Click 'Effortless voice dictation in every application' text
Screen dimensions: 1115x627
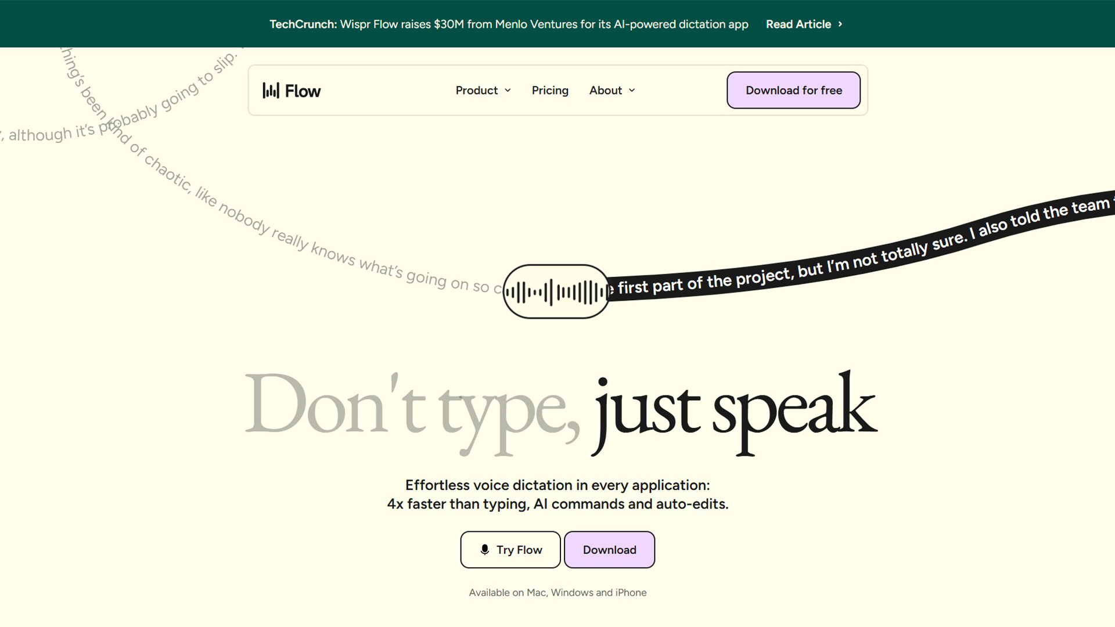pos(557,485)
